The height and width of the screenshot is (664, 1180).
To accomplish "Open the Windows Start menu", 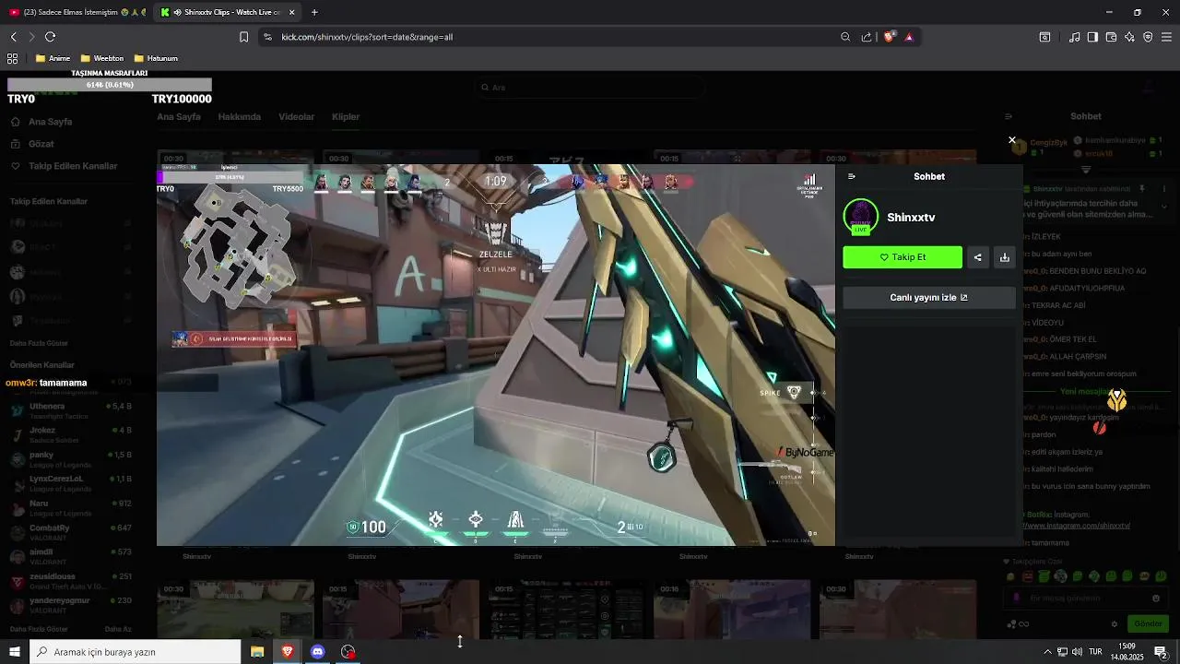I will 15,652.
